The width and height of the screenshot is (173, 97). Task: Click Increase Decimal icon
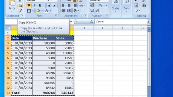tap(92, 11)
